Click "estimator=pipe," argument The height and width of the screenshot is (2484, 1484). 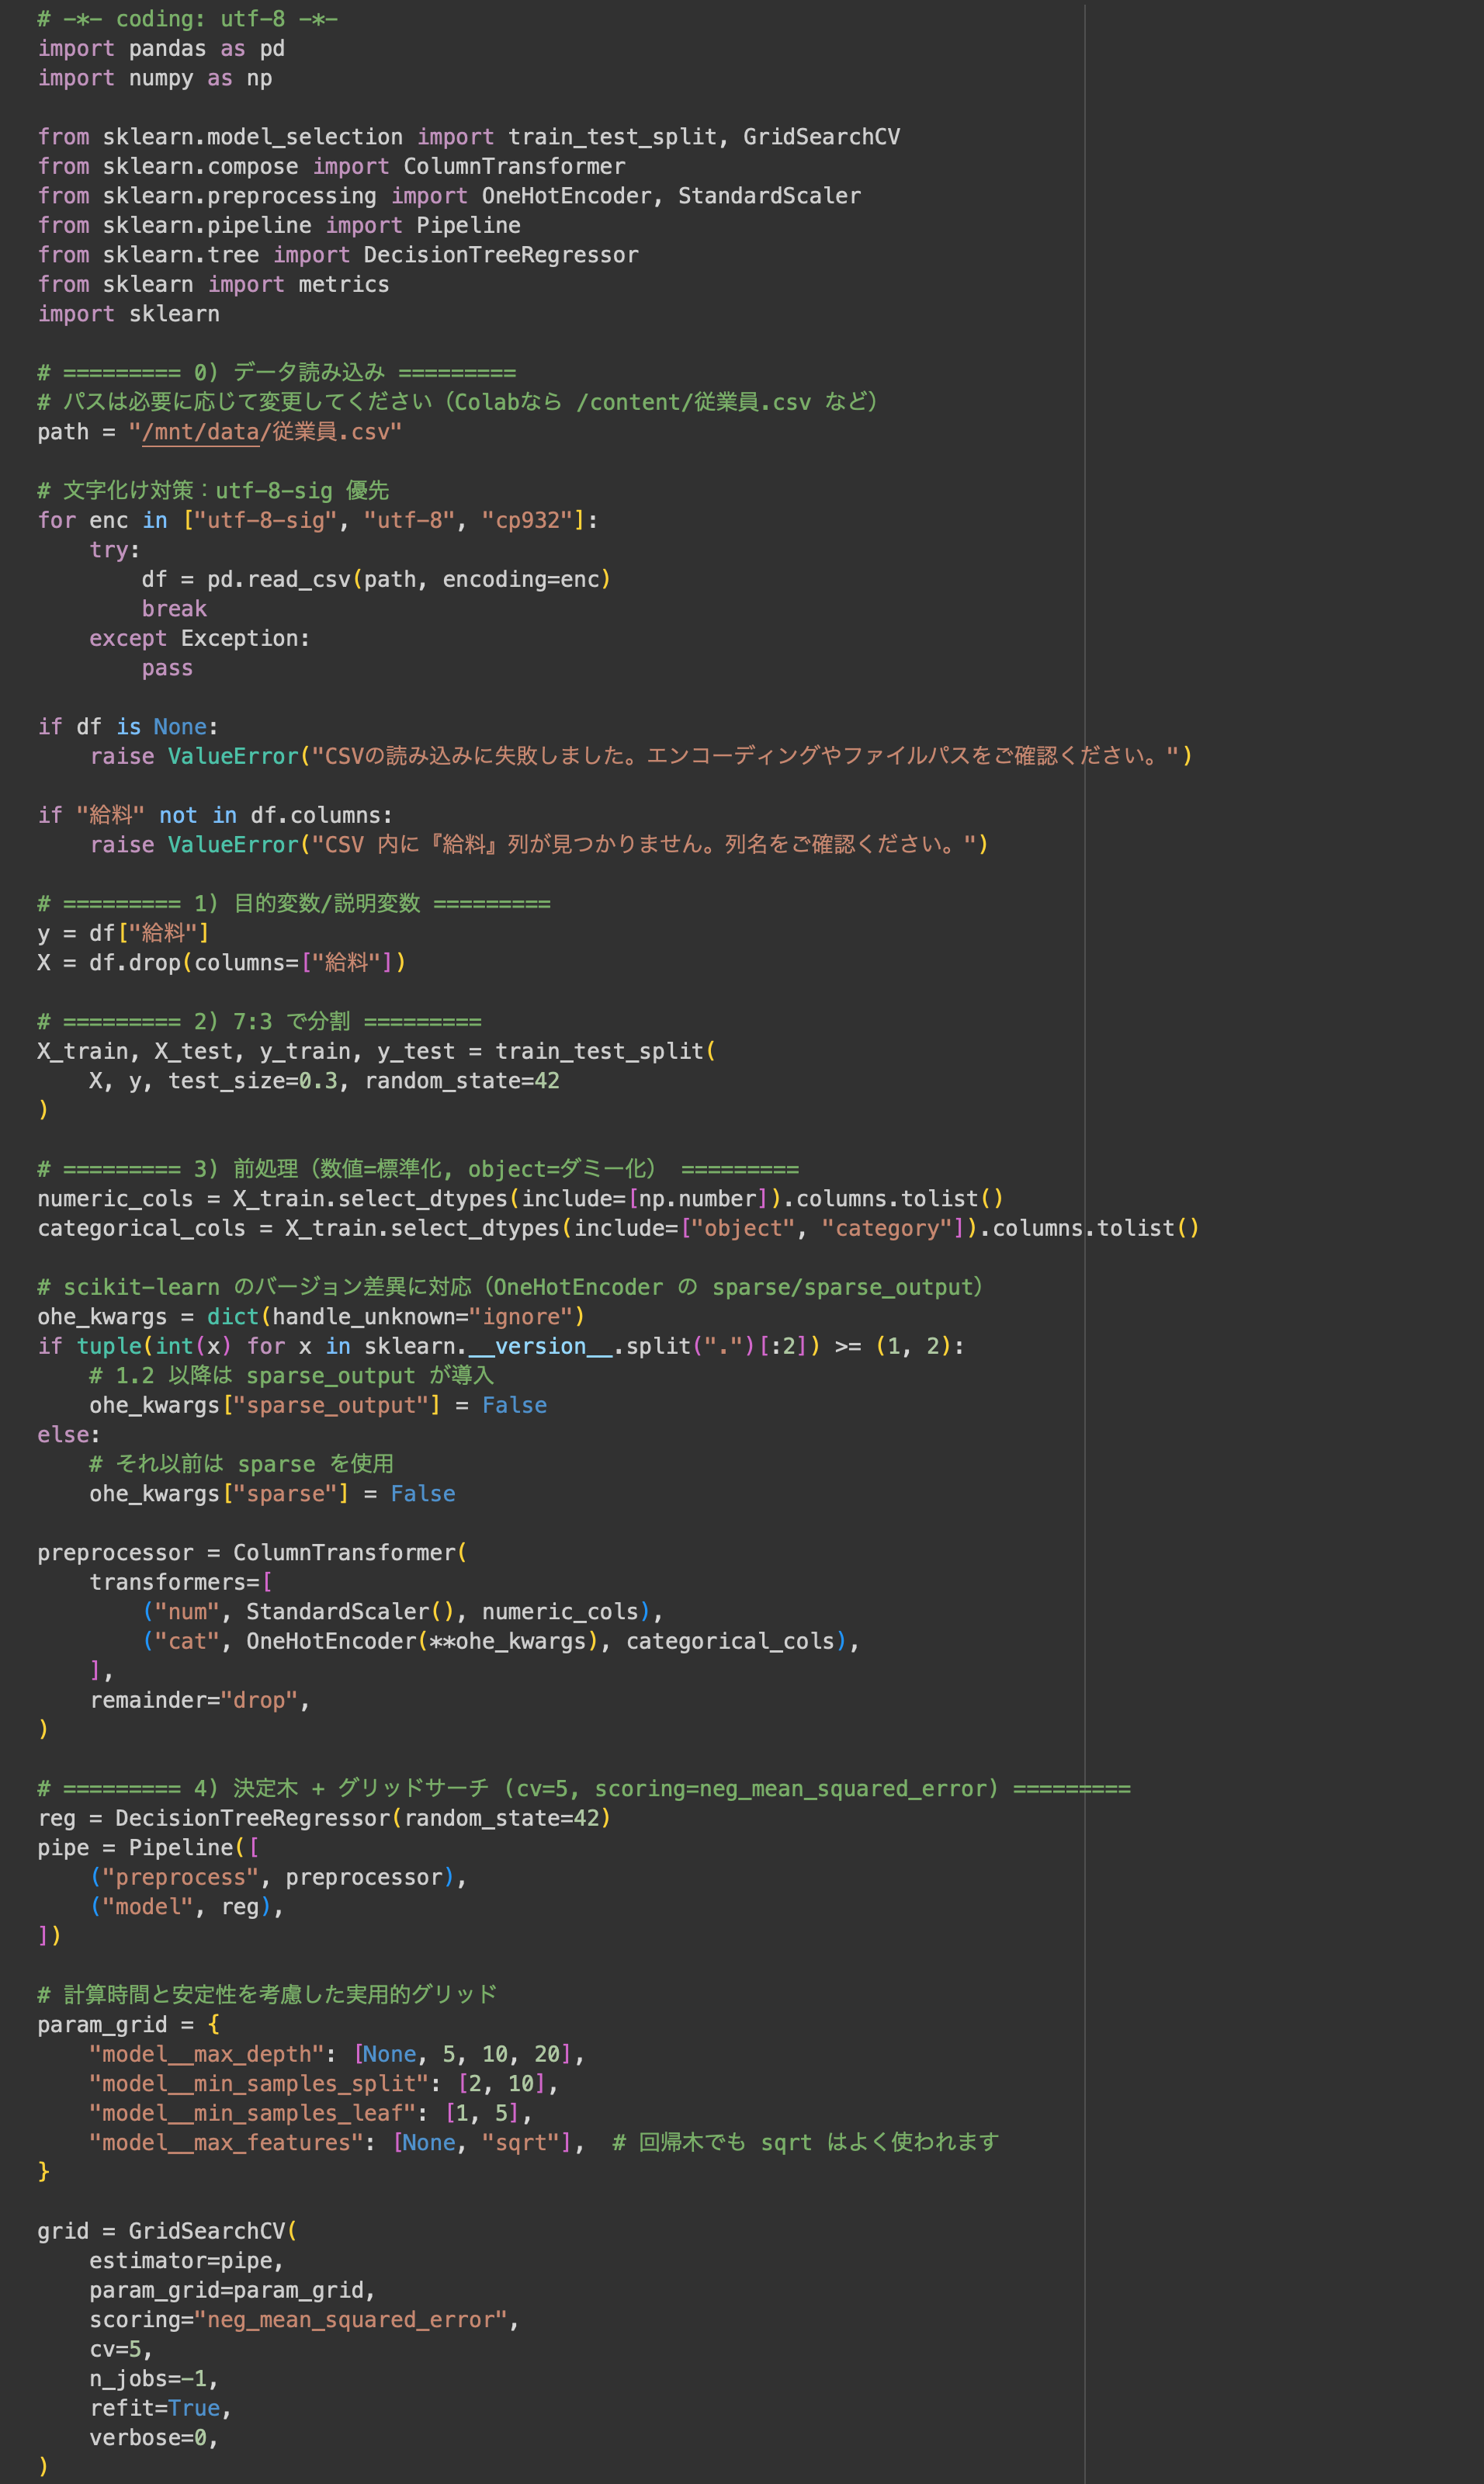(x=187, y=2261)
